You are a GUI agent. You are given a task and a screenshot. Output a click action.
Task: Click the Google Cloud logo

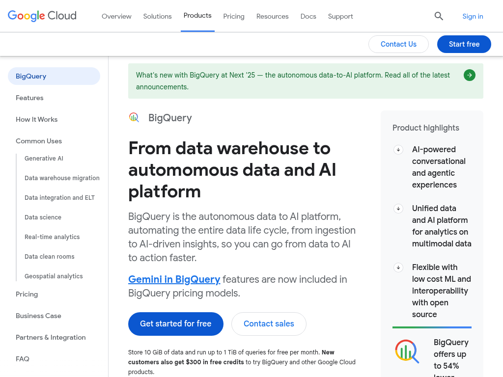42,16
